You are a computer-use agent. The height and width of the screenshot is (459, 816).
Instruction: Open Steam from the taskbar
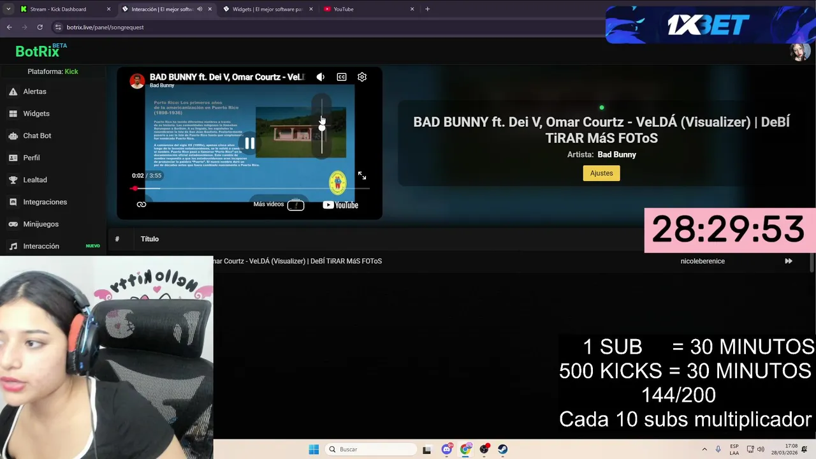coord(503,449)
